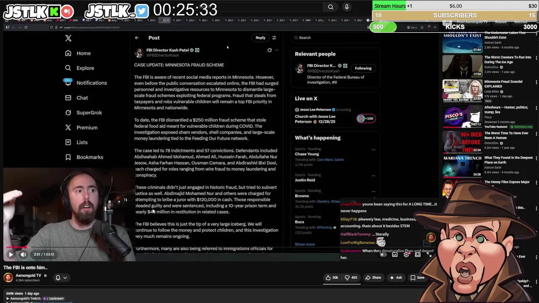Play the video with the play button
539x303 pixels.
pos(11,254)
